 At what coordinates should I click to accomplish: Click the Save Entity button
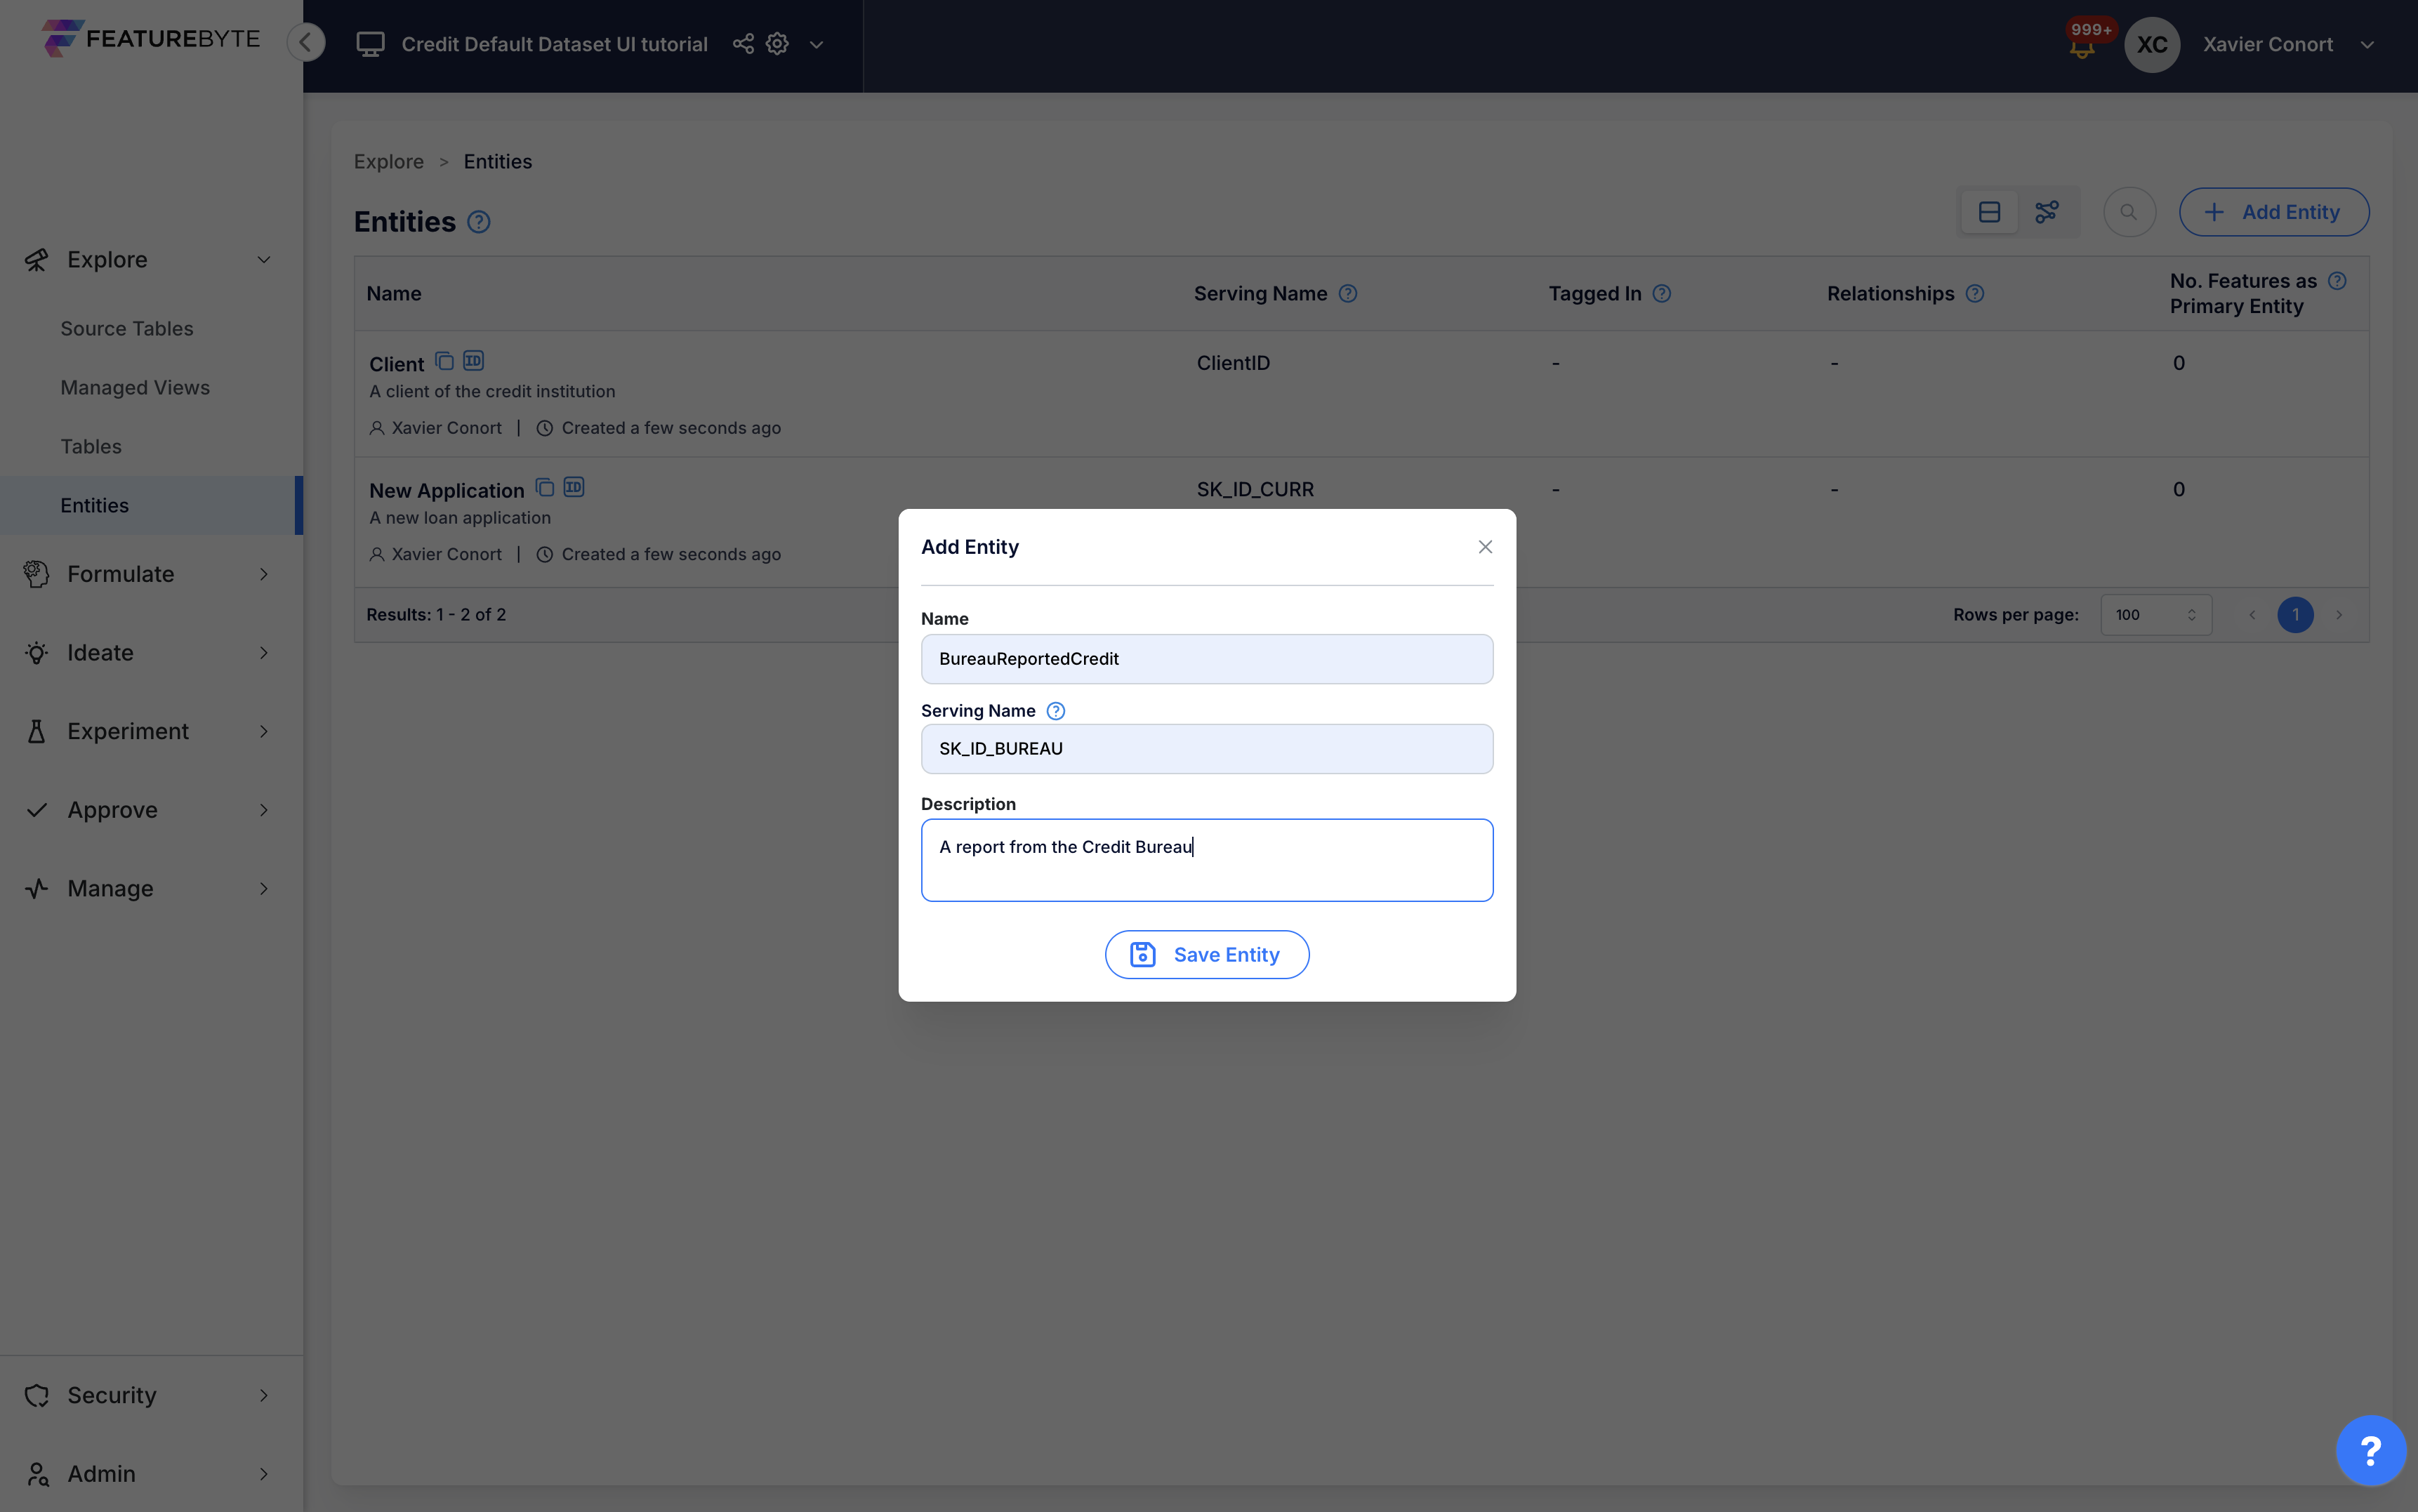1206,954
